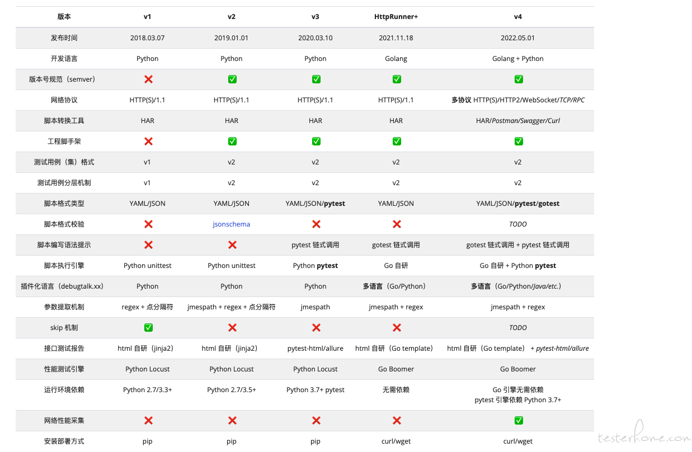Image resolution: width=692 pixels, height=452 pixels.
Task: Click the green check for v4 网络性能采集
Action: pos(519,421)
